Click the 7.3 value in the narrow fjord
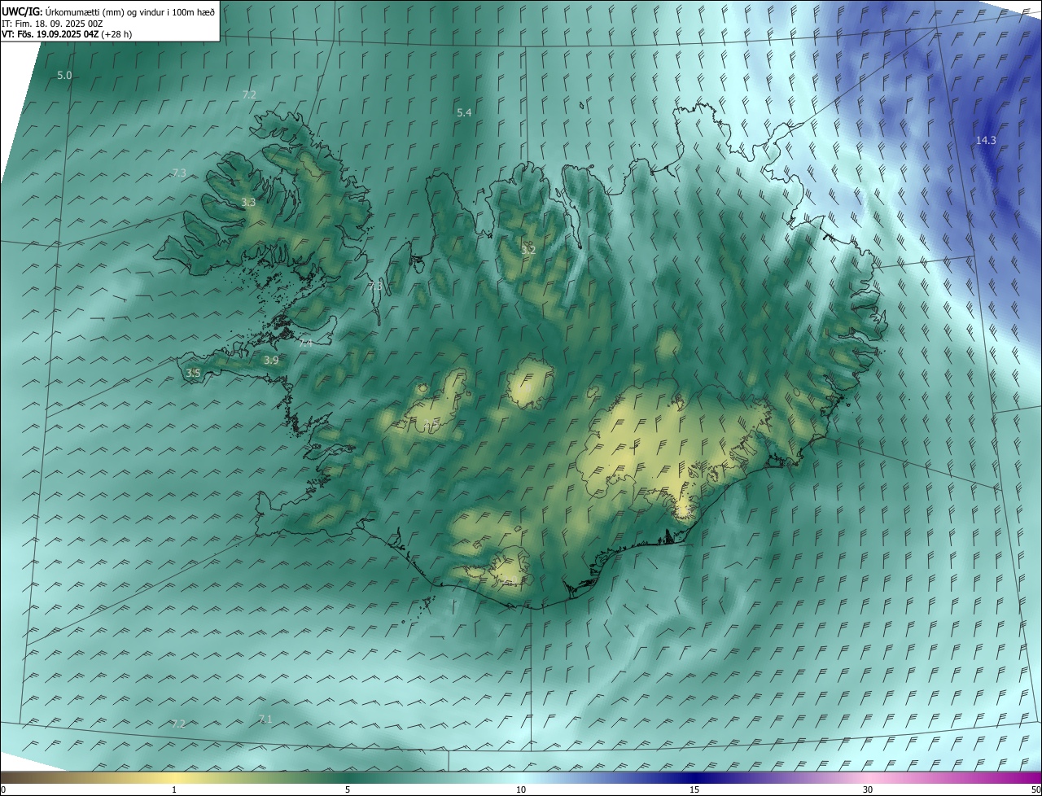The image size is (1042, 796). click(374, 286)
